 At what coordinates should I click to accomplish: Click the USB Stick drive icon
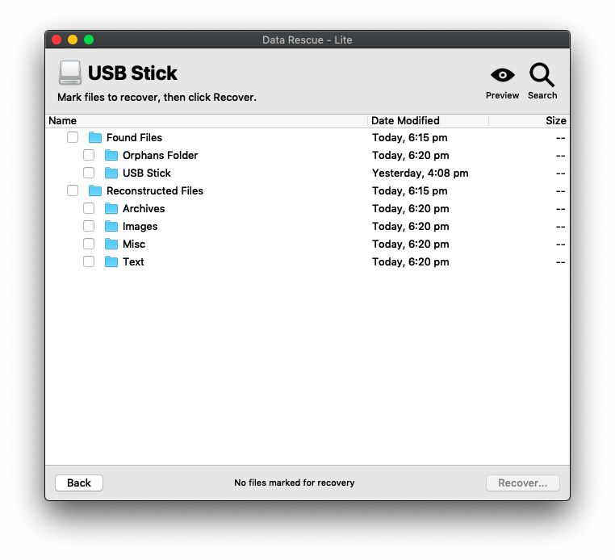pyautogui.click(x=70, y=73)
